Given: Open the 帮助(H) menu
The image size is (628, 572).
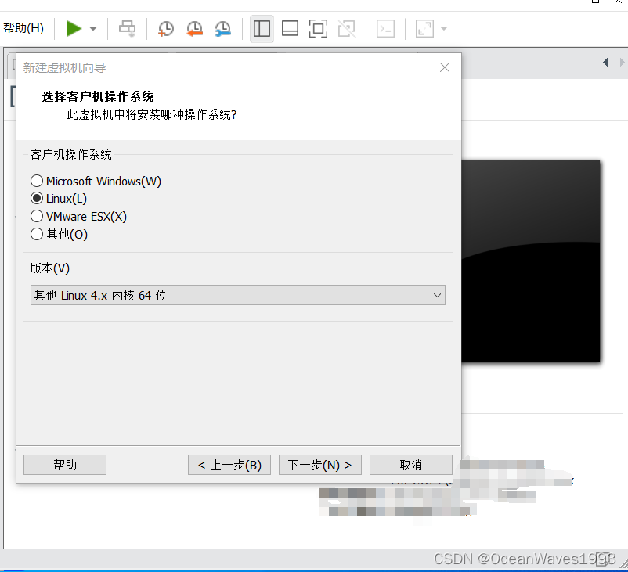Looking at the screenshot, I should click(23, 28).
